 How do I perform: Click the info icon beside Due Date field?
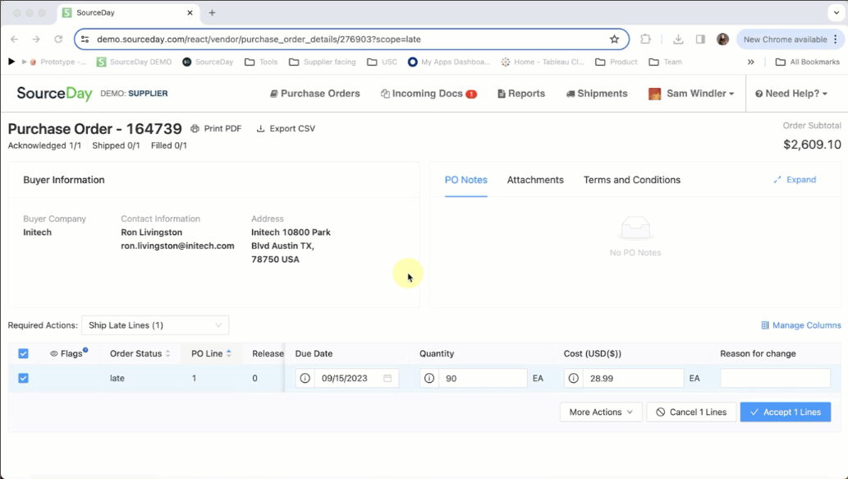[x=305, y=378]
